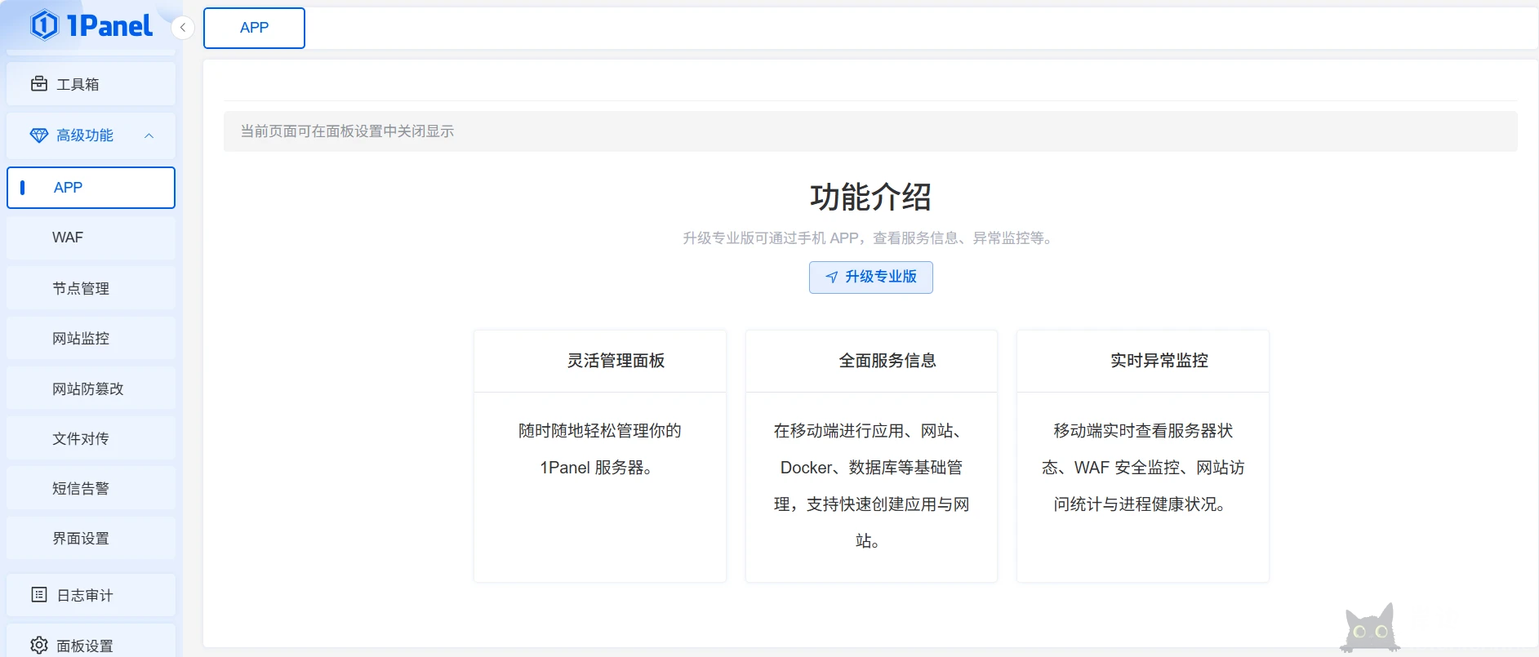1539x657 pixels.
Task: Click the gear icon beside 面板设置
Action: coord(38,646)
